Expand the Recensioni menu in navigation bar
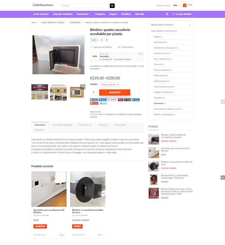This screenshot has width=225, height=245. [x=84, y=14]
